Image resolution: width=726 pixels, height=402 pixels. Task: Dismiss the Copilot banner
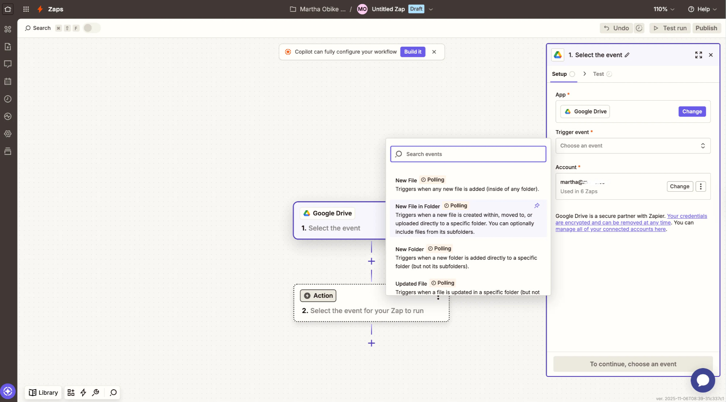click(434, 52)
